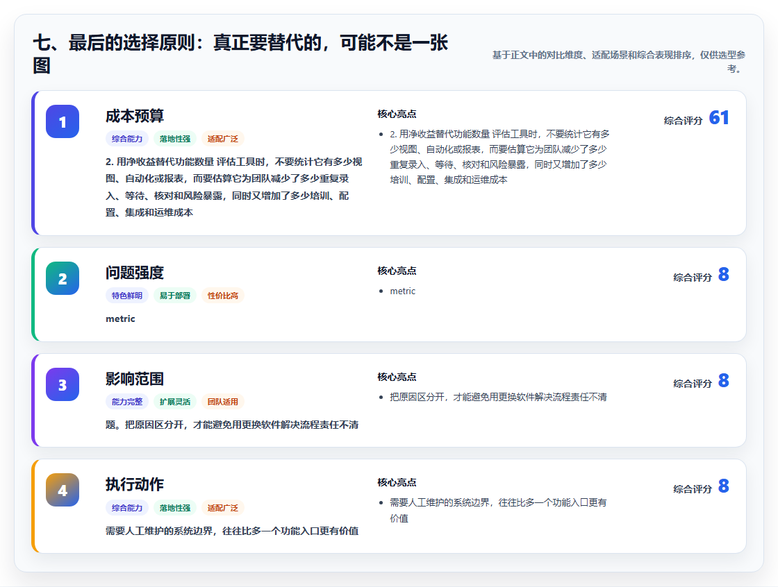Click 综合评分 label in 执行动作 card
Viewport: 778px width, 587px height.
[x=693, y=489]
